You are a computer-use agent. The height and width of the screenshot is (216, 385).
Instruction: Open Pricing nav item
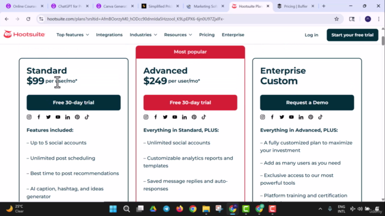[207, 35]
